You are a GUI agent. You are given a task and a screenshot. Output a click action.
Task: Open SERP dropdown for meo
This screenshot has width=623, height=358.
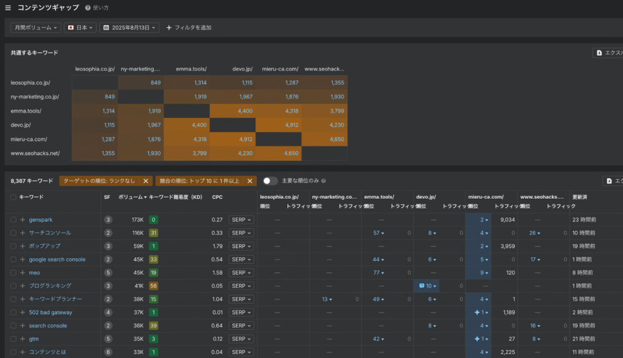[x=241, y=273]
